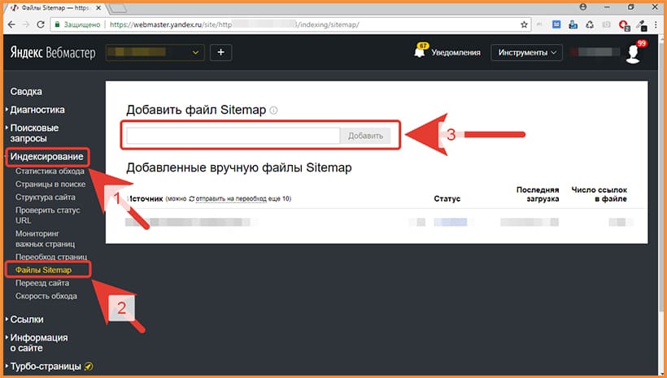The width and height of the screenshot is (667, 378).
Task: Click the browser address bar
Action: coord(290,24)
